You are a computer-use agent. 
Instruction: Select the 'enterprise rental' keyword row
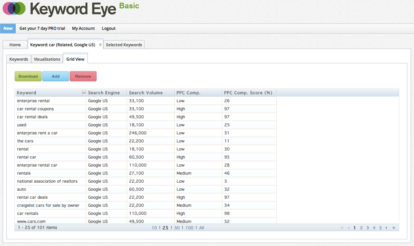146,101
